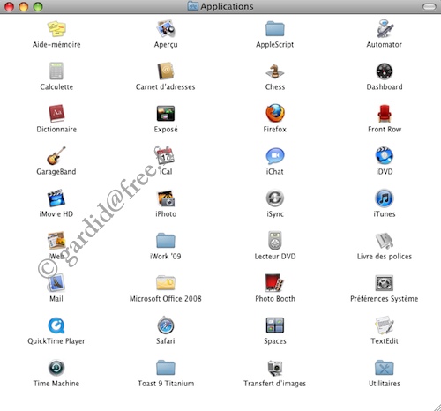Image resolution: width=441 pixels, height=411 pixels.
Task: Click the iTunes music note icon
Action: pos(385,198)
